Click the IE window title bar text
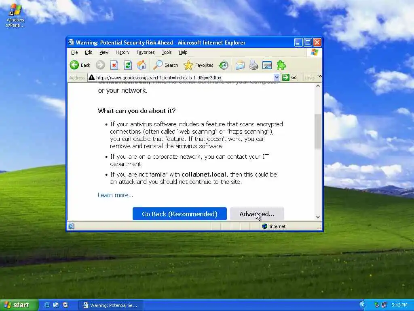The image size is (414, 311). tap(161, 43)
